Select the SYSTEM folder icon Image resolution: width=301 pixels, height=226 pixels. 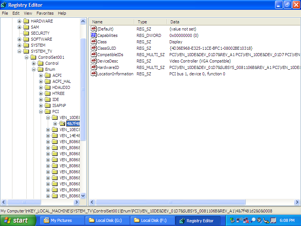(x=26, y=45)
